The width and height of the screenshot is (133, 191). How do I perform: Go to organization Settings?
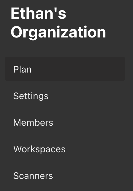click(x=65, y=96)
